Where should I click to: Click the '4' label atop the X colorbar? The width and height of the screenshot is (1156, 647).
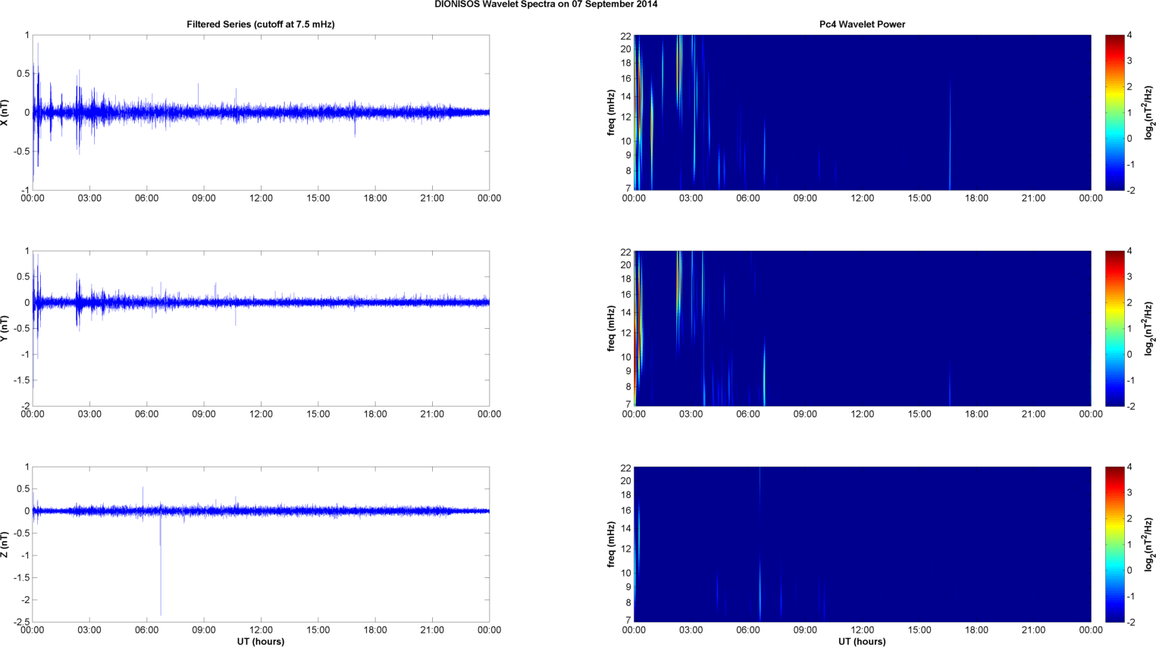point(1129,36)
